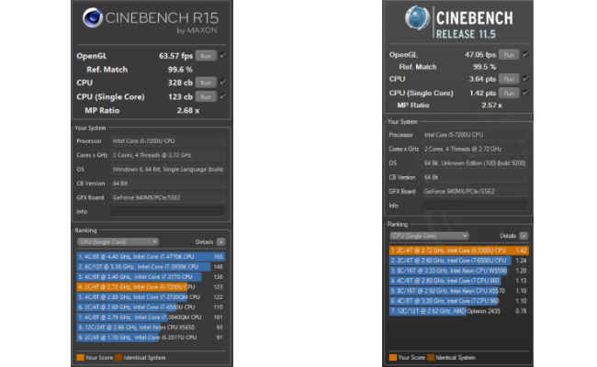Select rank 7 Core i7-3840QM row in R15

point(151,317)
